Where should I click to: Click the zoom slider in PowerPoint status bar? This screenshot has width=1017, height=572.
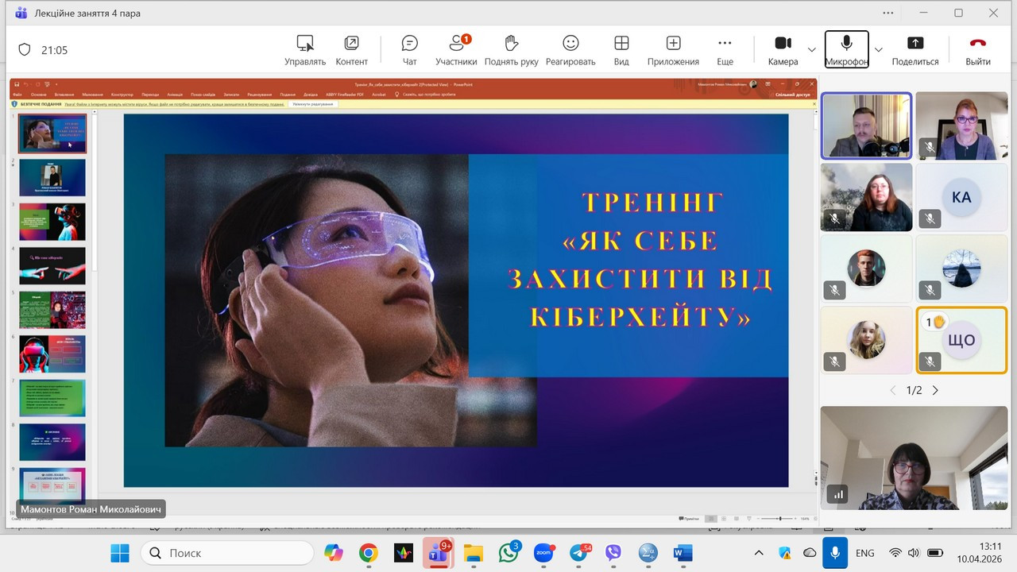pyautogui.click(x=780, y=518)
